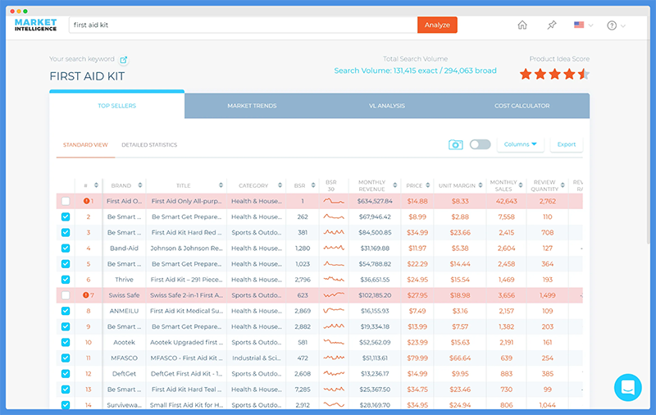
Task: Click the FIRST AID KIT keyword heading
Action: coord(87,76)
